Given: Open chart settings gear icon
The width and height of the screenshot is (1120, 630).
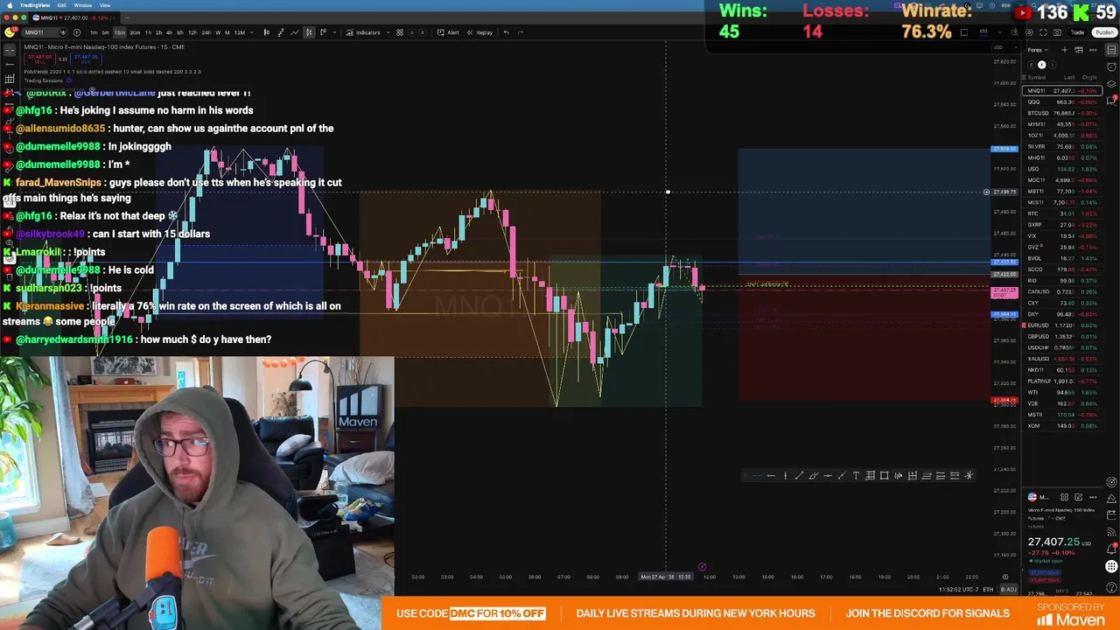Looking at the screenshot, I should (1029, 32).
